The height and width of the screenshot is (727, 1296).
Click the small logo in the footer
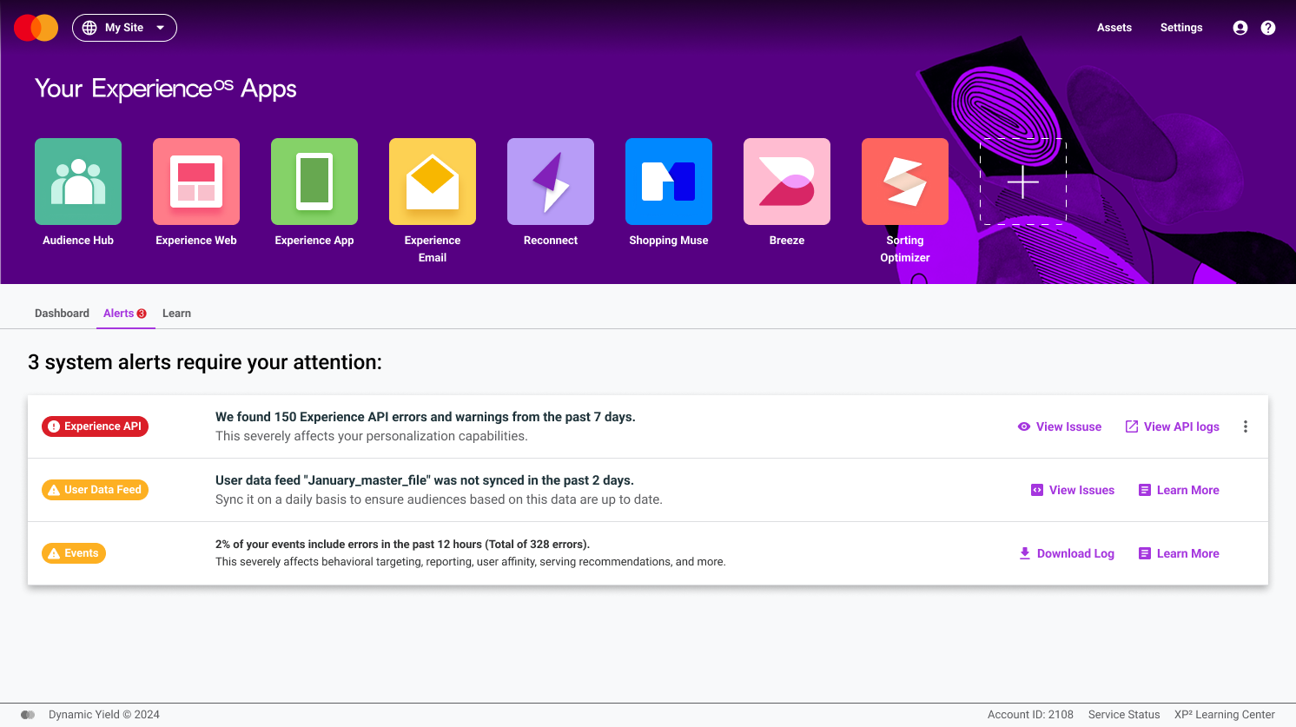pos(28,715)
